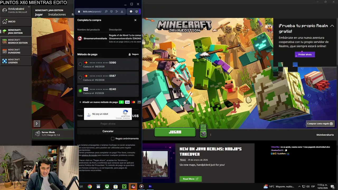Click the green Read More button
Screen dimensions: 338x190
pos(190,179)
